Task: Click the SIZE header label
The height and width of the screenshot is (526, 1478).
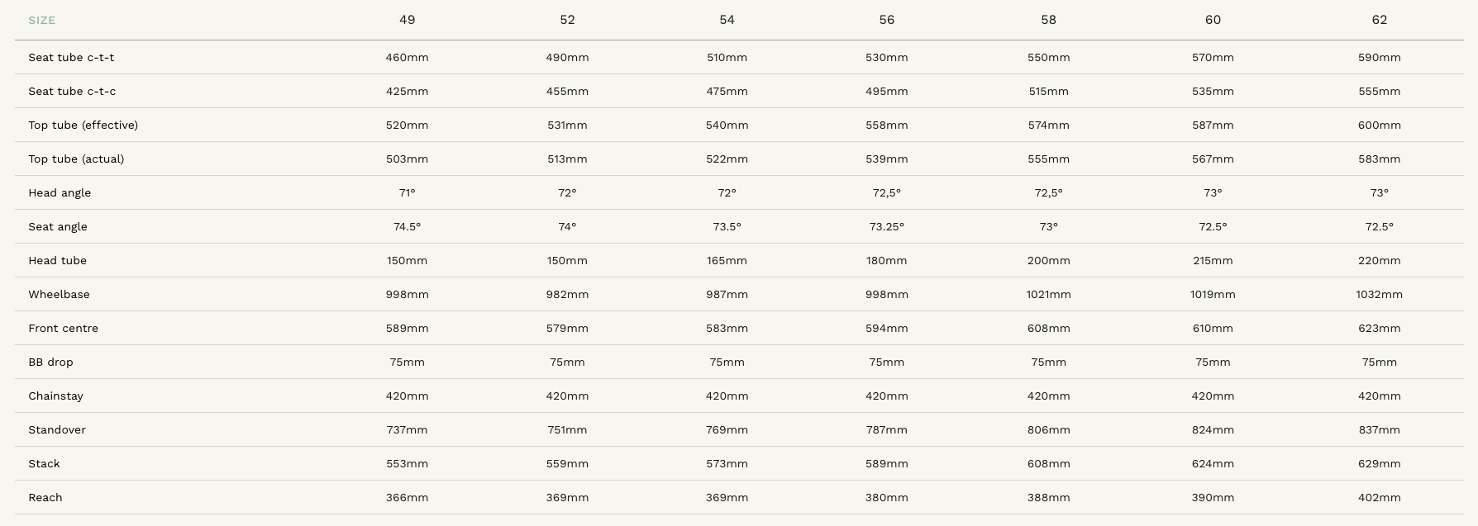Action: pyautogui.click(x=42, y=20)
